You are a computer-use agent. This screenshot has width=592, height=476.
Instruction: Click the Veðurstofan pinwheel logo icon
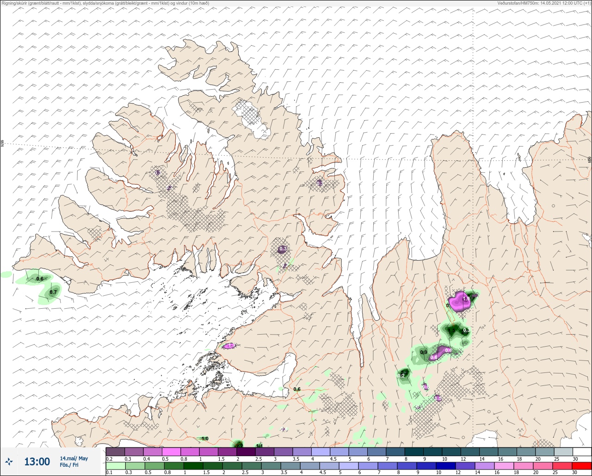coord(9,461)
